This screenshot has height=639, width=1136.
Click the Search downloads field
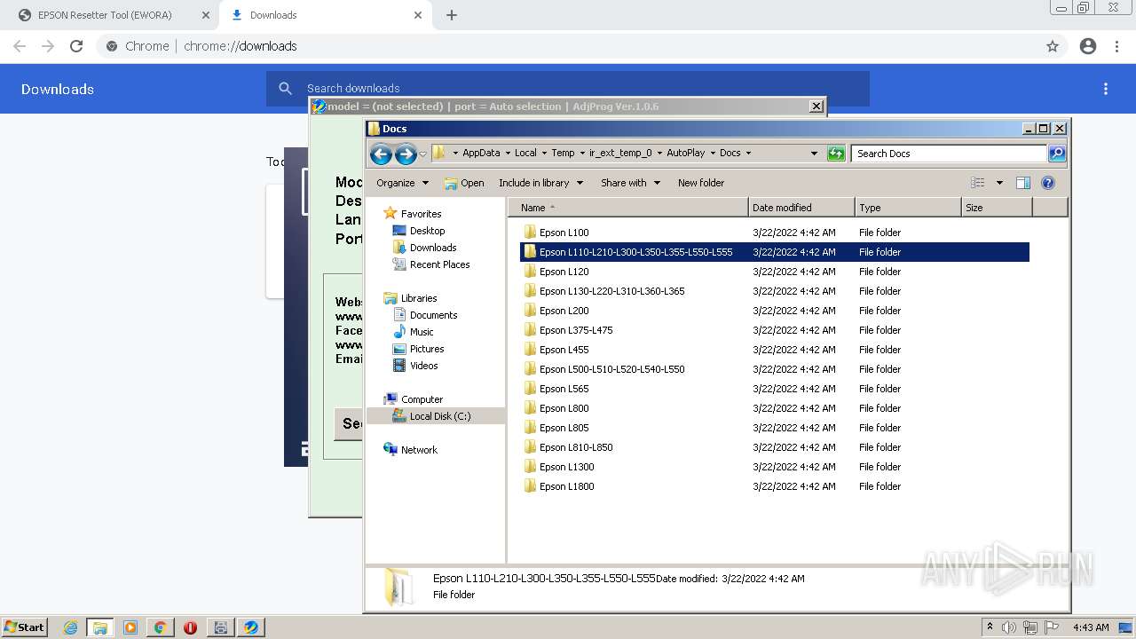point(568,89)
